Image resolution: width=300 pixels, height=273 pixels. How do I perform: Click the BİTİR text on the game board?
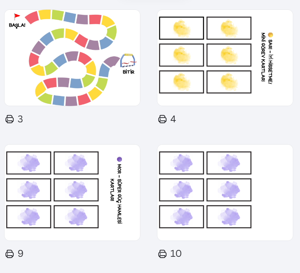129,72
